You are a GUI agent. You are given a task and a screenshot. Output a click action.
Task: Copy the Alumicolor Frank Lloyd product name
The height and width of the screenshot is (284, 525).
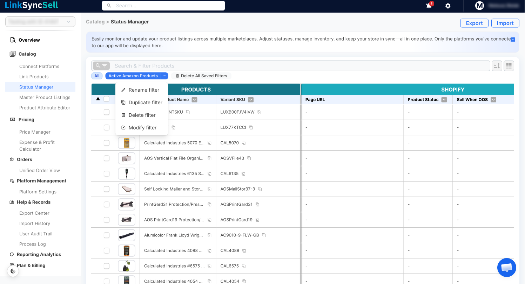click(x=209, y=235)
